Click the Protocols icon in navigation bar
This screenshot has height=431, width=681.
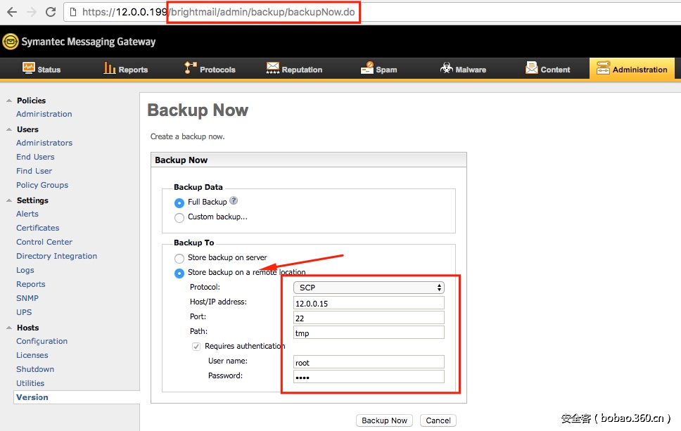click(x=190, y=68)
